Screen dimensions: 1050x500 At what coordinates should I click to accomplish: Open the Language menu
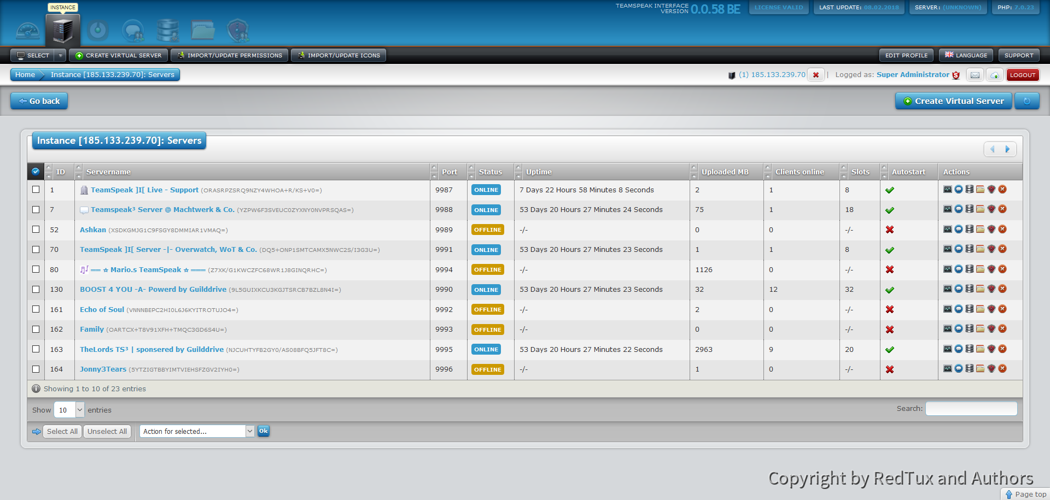966,55
